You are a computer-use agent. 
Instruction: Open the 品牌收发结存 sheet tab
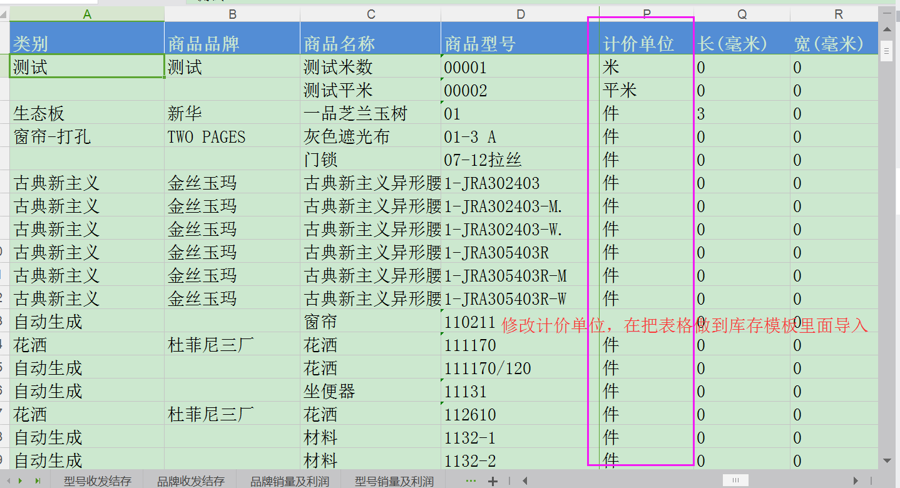pos(190,481)
